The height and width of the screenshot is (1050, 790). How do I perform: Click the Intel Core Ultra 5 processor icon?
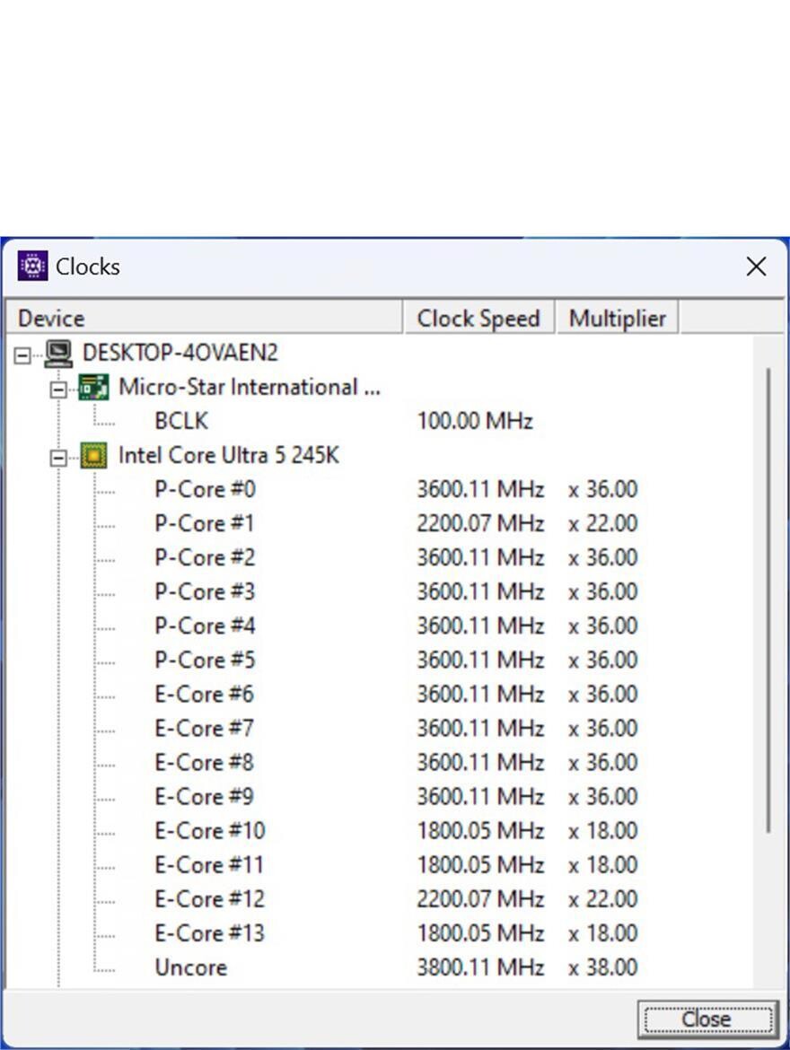coord(93,455)
